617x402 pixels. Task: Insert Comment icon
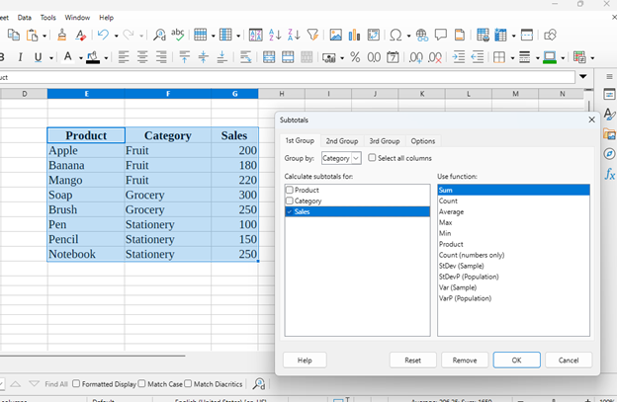pos(441,35)
